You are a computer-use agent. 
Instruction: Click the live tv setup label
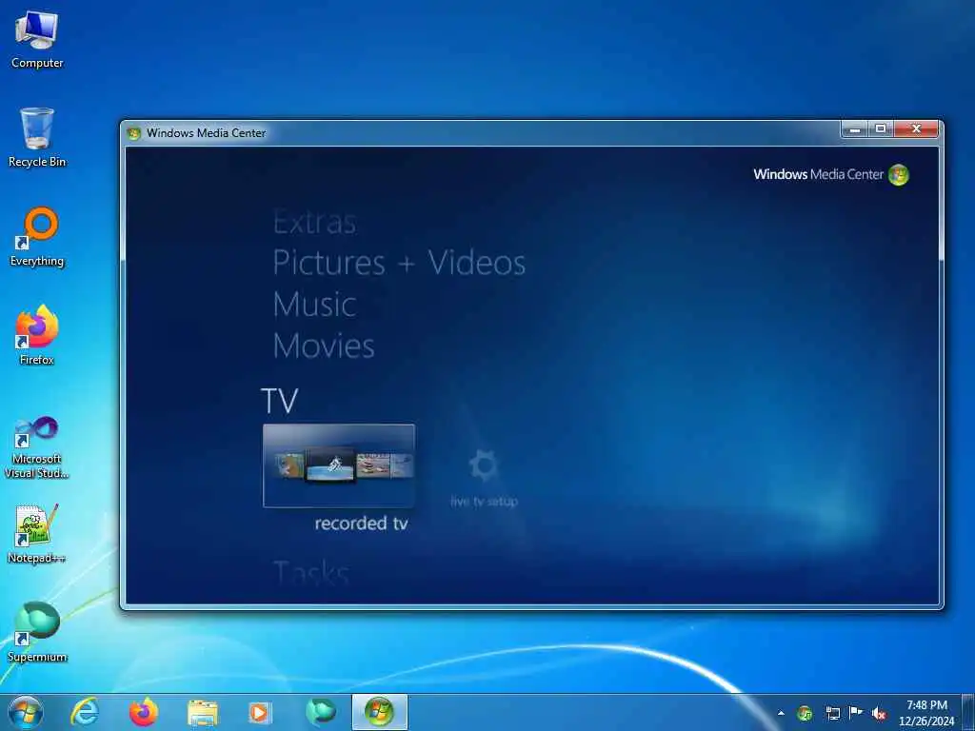pyautogui.click(x=484, y=501)
